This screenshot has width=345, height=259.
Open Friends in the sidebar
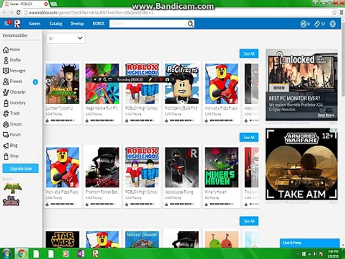(13, 81)
